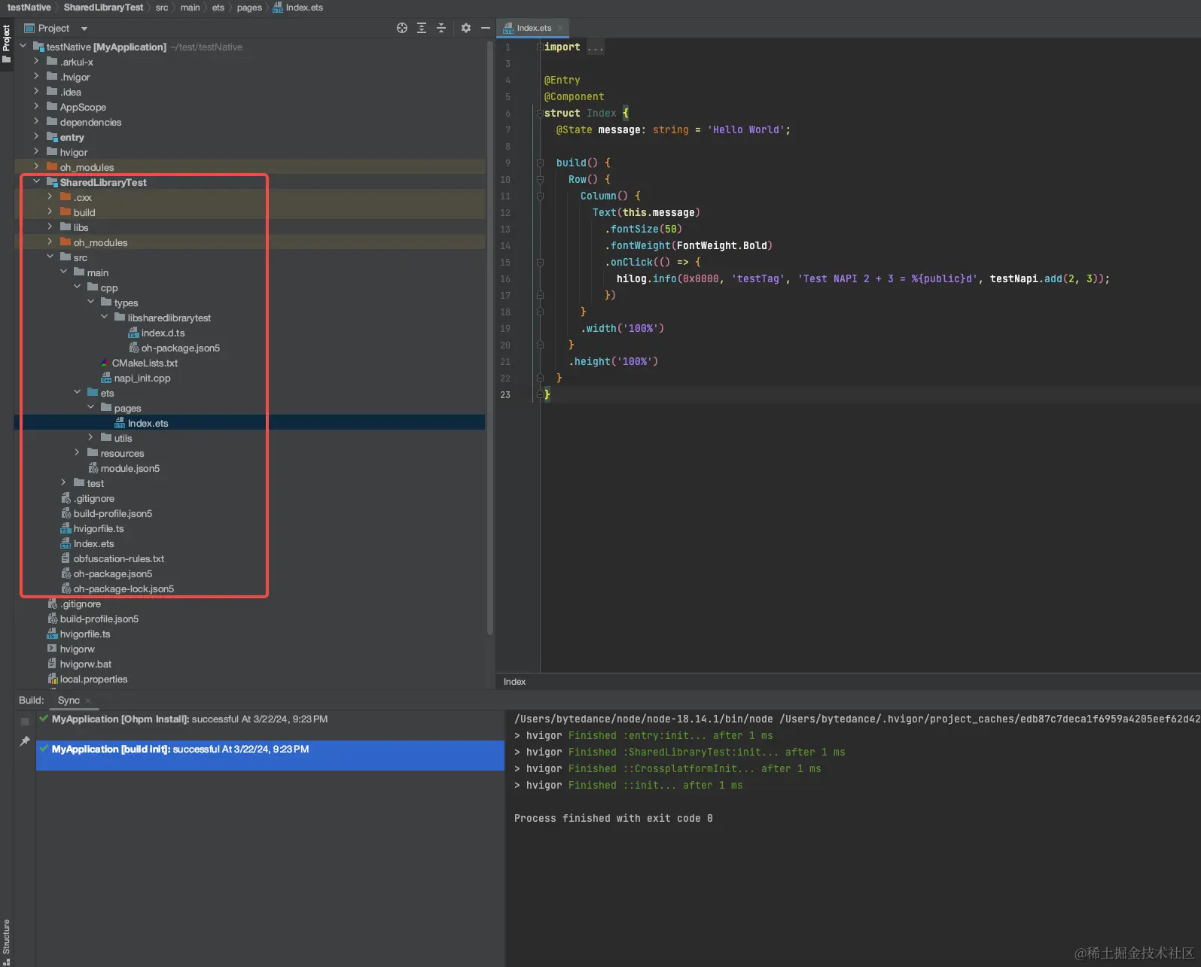Expand the resources folder
This screenshot has height=967, width=1201.
(77, 453)
